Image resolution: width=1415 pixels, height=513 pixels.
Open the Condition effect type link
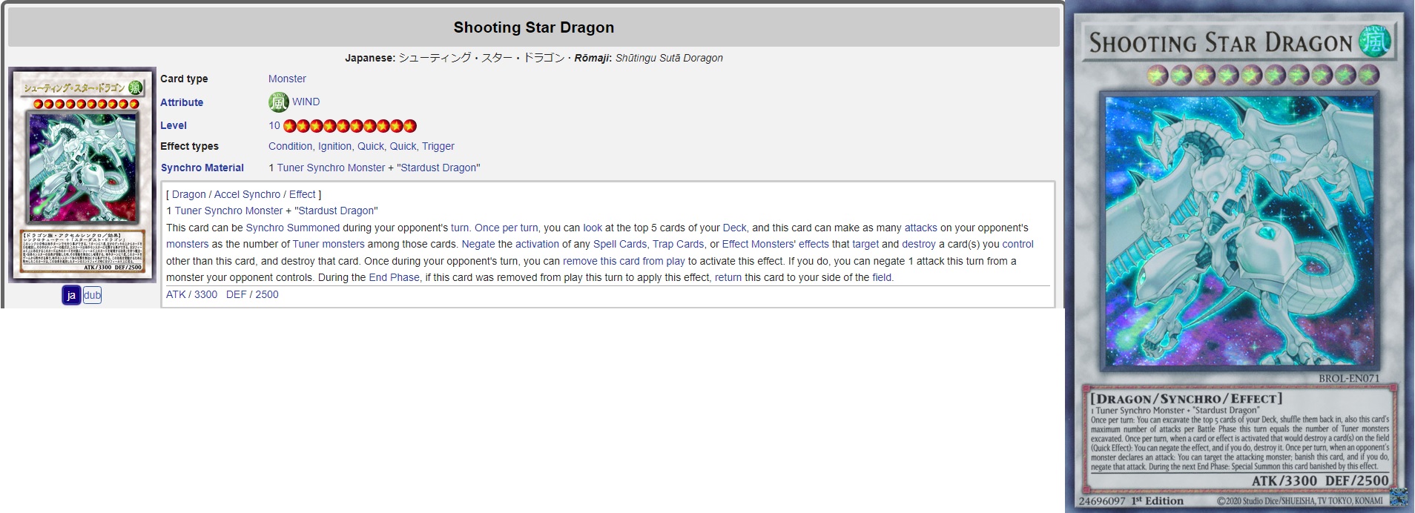(290, 146)
